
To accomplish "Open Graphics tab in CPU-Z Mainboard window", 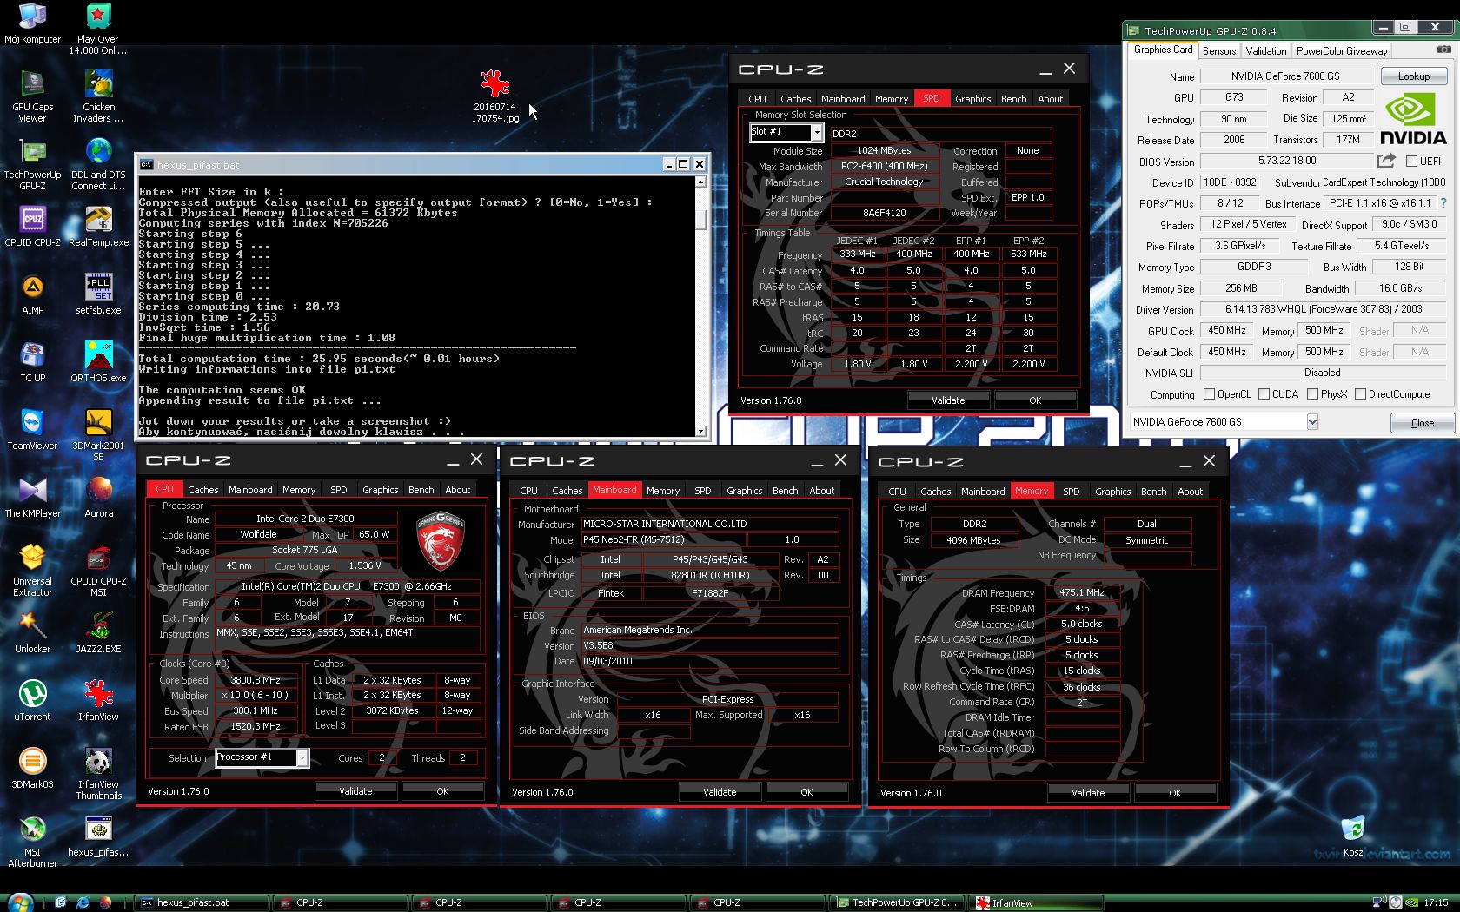I will [745, 491].
